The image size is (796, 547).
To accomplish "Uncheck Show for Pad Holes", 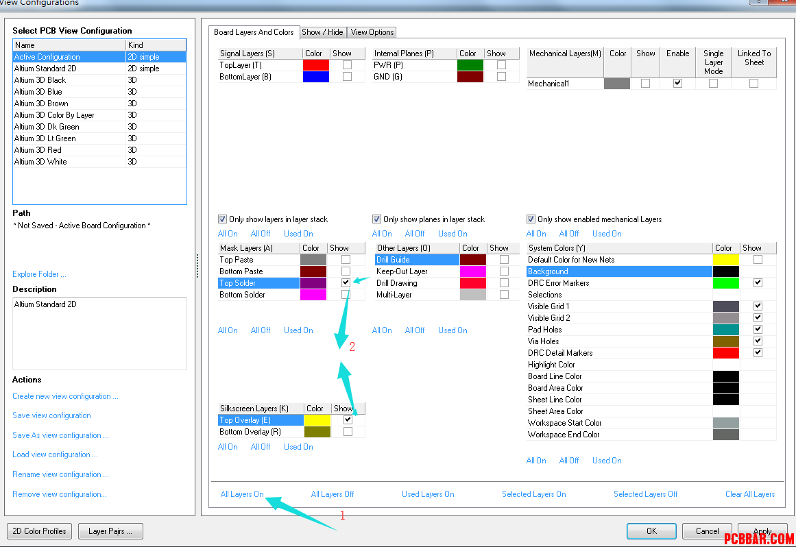I will (758, 329).
